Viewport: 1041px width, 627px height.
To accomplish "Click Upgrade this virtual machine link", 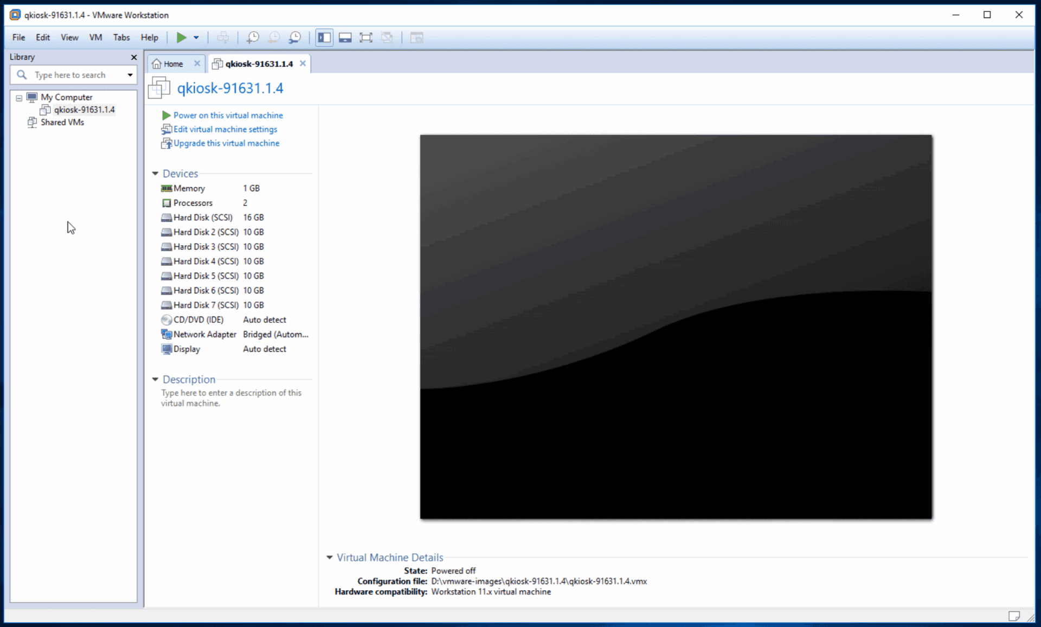I will click(x=226, y=143).
